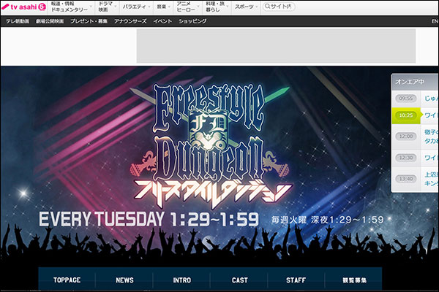
Task: Open the 観覧募集 tab
Action: (x=354, y=280)
